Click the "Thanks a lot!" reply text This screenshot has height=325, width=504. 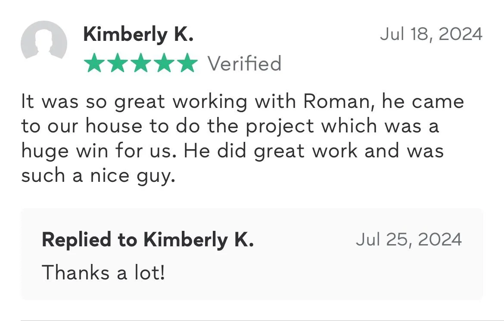(103, 273)
